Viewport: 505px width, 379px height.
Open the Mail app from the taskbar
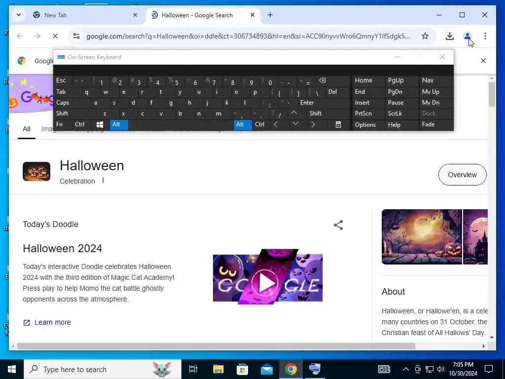[267, 369]
